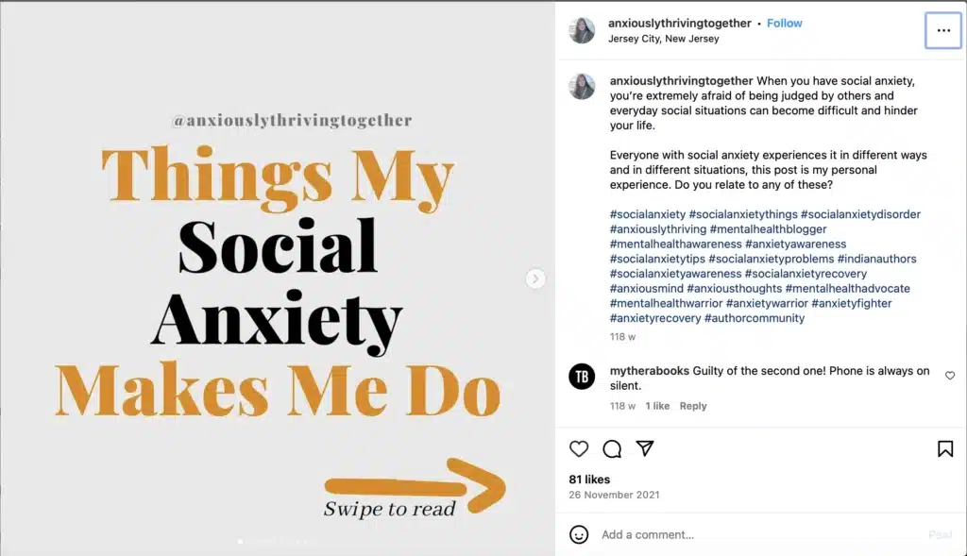Image resolution: width=967 pixels, height=556 pixels.
Task: Save post with the bookmark icon
Action: (944, 448)
